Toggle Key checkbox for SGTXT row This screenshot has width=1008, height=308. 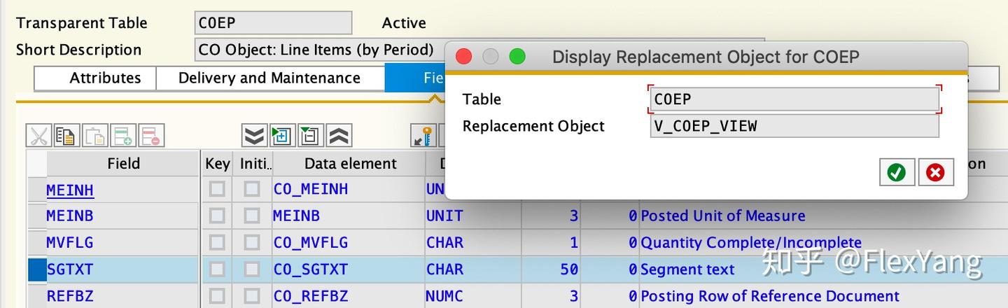click(217, 269)
